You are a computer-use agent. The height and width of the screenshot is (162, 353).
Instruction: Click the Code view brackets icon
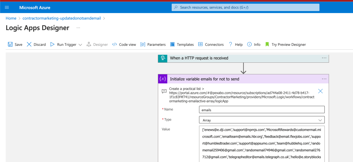114,44
